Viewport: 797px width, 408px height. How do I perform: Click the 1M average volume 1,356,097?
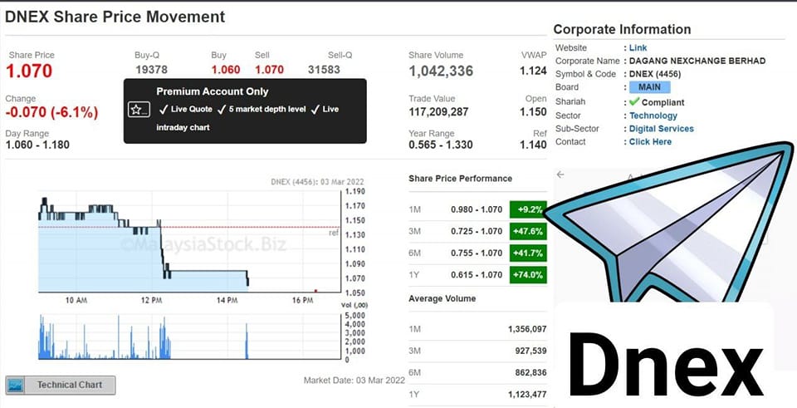click(527, 329)
